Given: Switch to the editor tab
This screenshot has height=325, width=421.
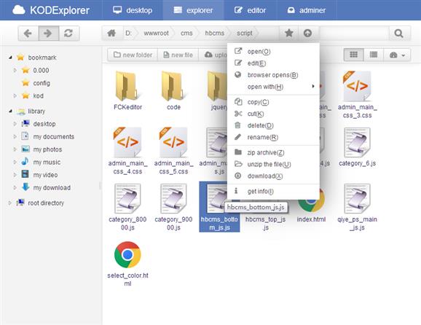Looking at the screenshot, I should tap(251, 10).
